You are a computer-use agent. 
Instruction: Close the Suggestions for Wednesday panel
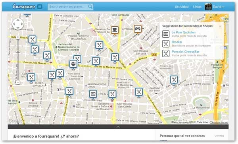point(220,26)
